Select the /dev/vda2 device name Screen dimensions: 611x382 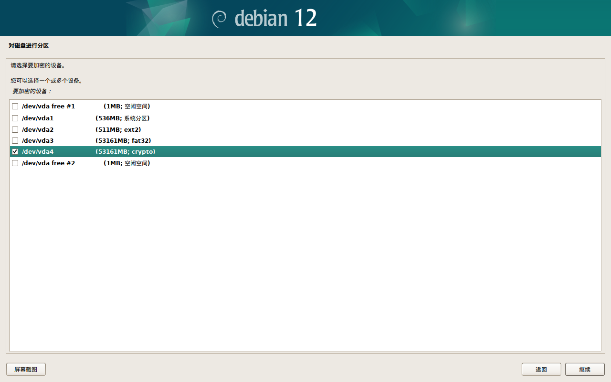pyautogui.click(x=38, y=130)
